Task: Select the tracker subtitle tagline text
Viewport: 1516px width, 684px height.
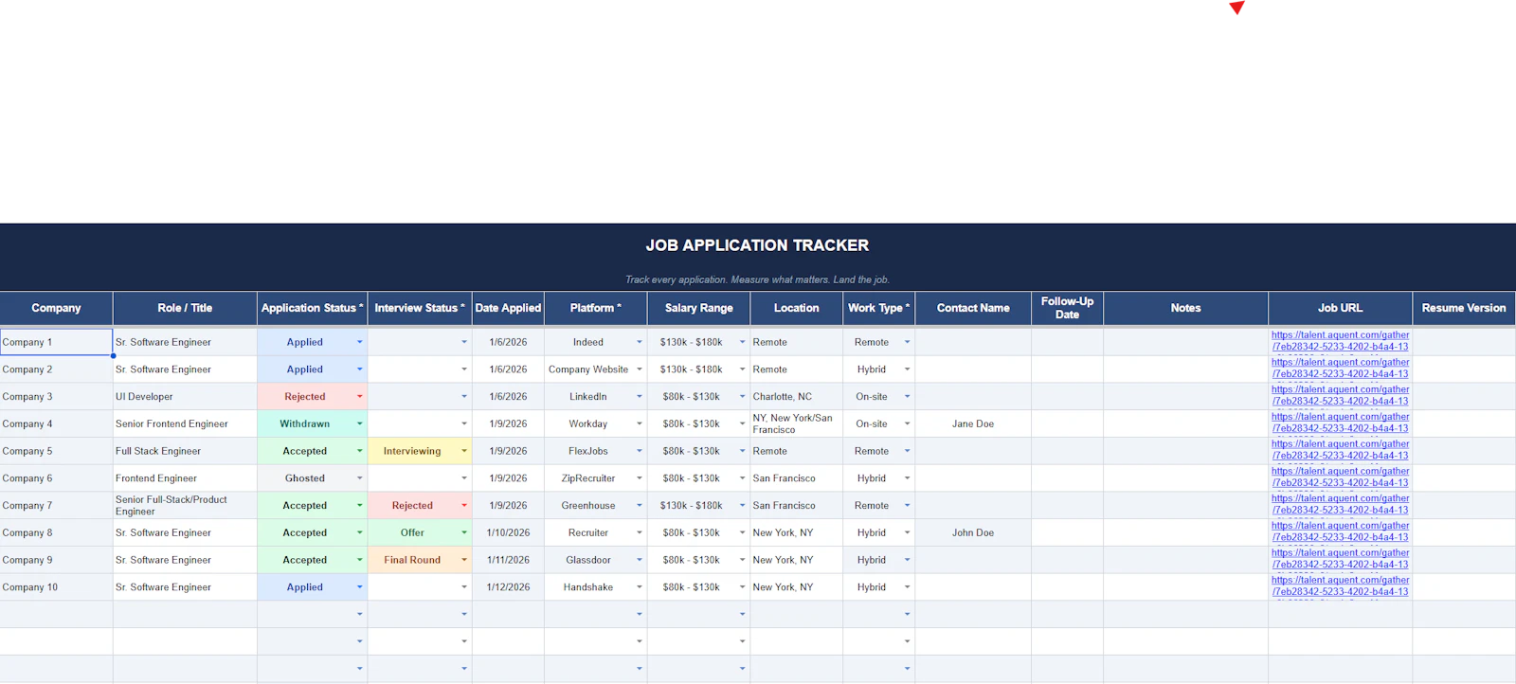Action: 757,279
